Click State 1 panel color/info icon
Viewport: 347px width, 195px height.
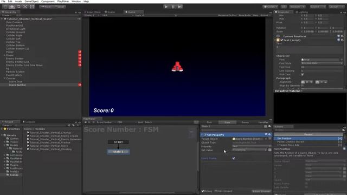pos(265,126)
